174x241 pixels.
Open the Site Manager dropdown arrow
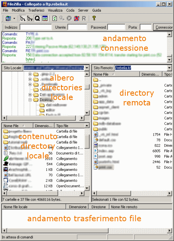click(x=14, y=19)
